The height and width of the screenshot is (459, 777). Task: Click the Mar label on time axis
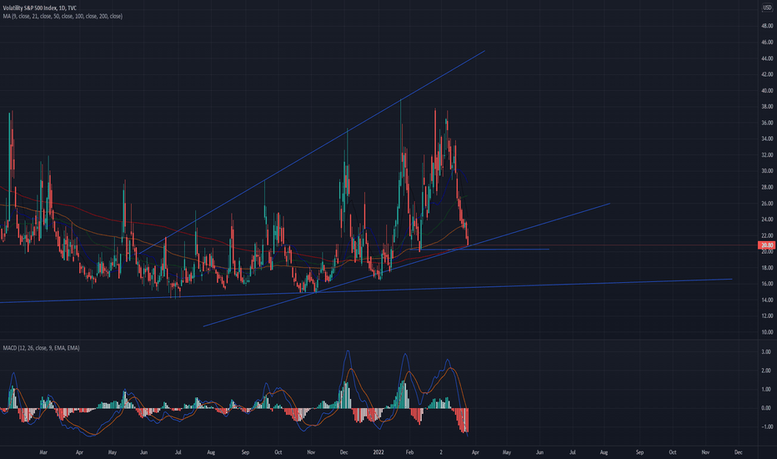[x=43, y=452]
